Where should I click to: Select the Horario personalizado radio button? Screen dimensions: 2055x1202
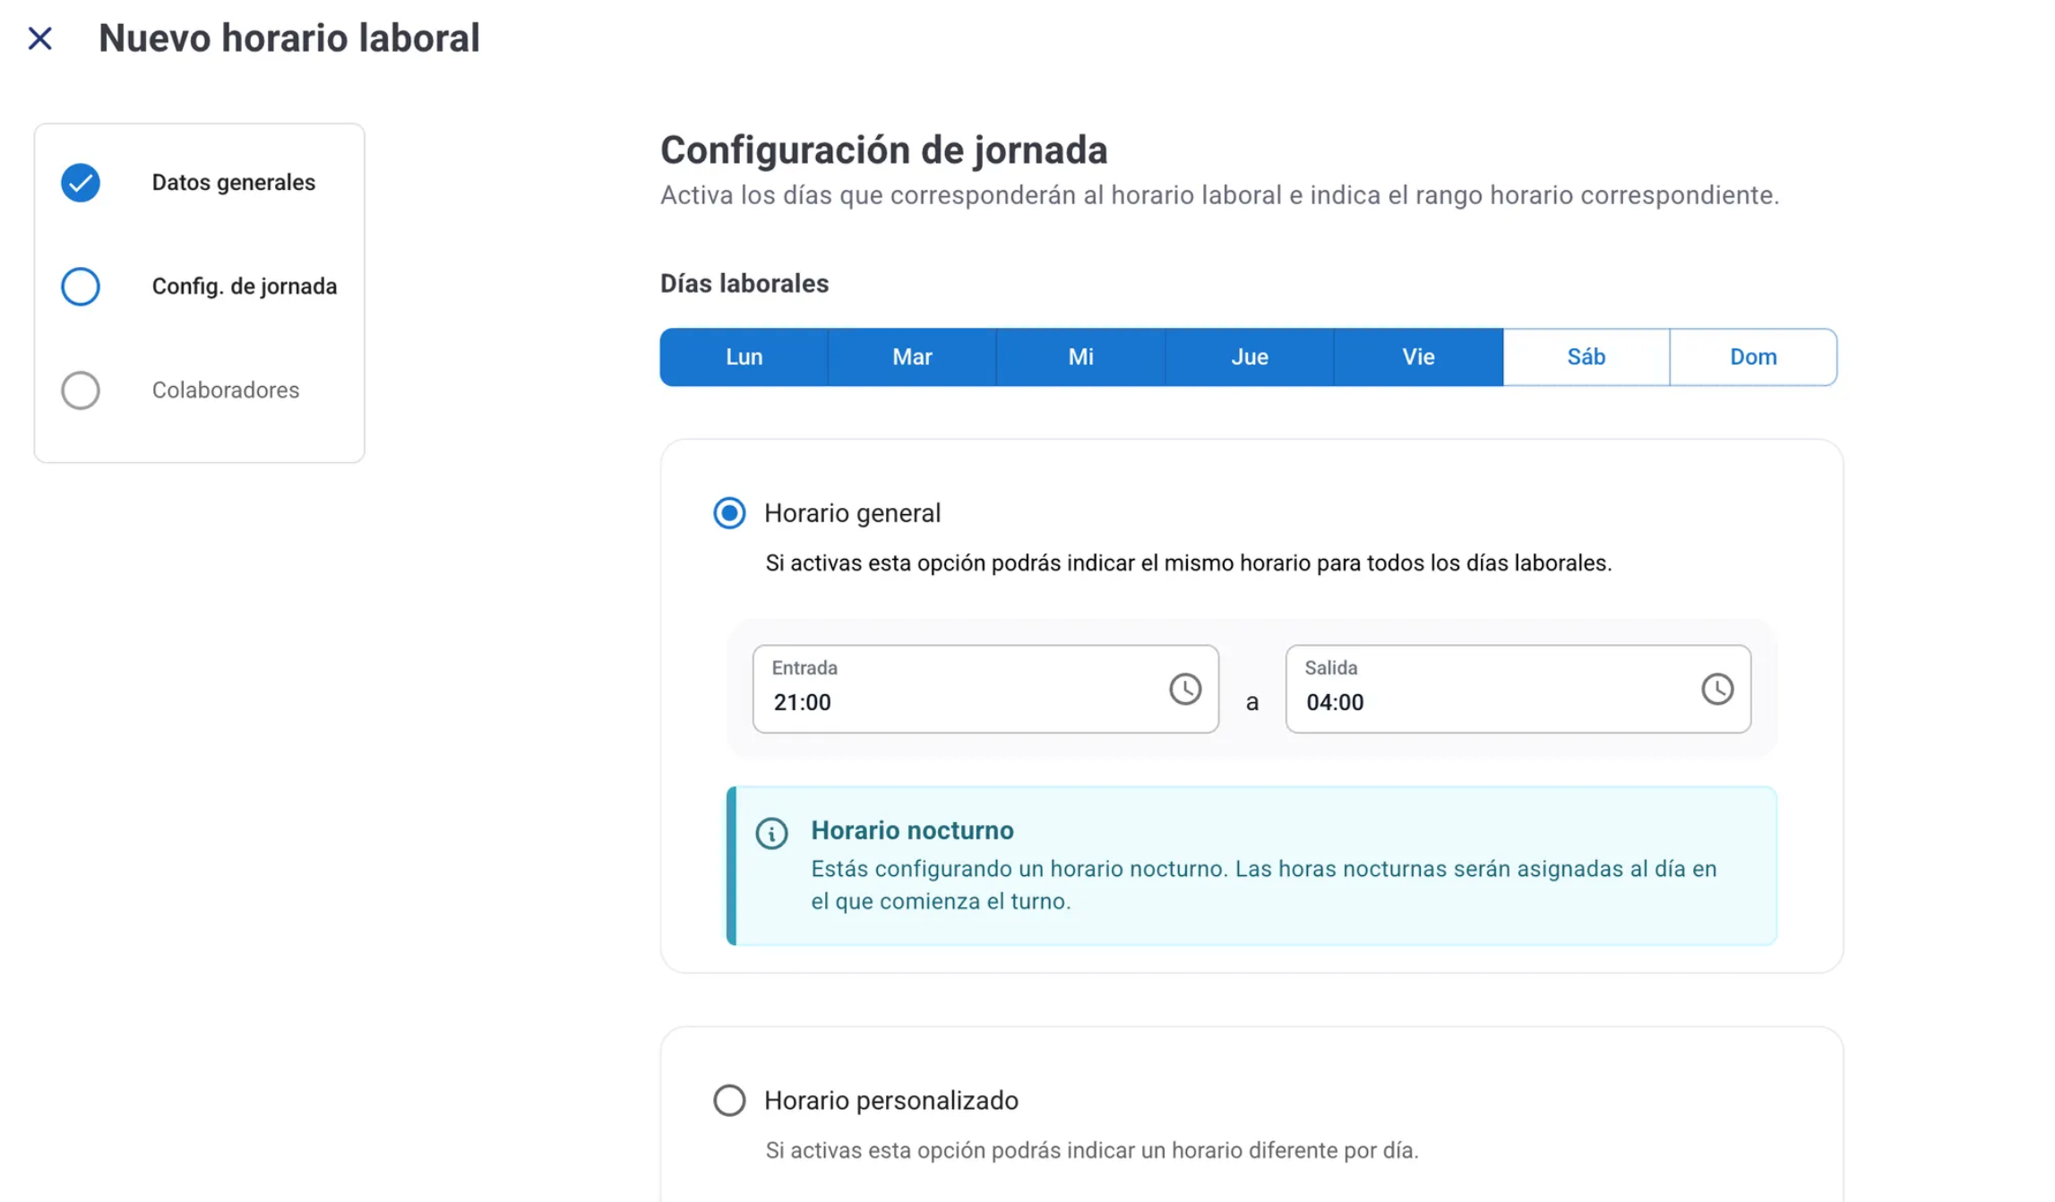[x=729, y=1100]
